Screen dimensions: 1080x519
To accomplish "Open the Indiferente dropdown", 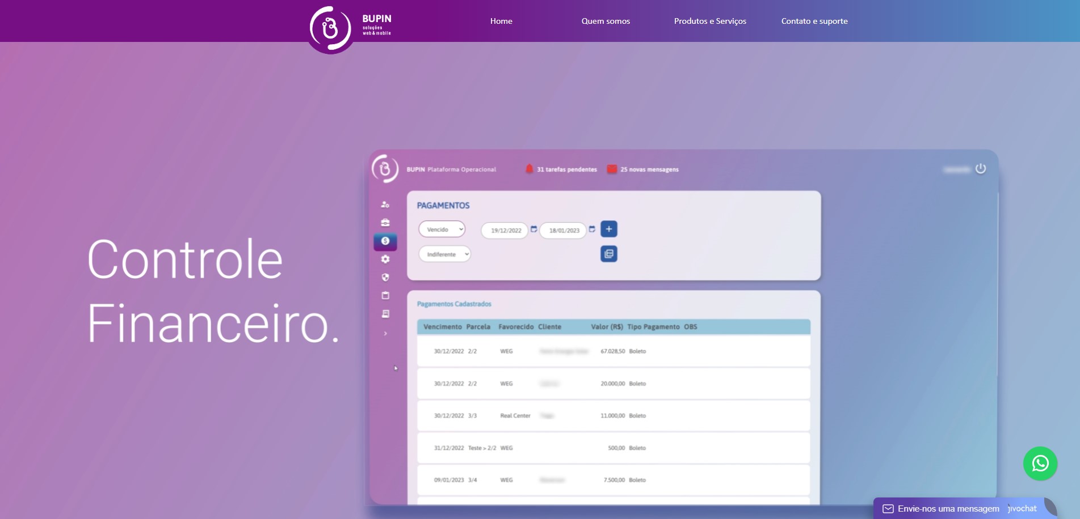I will pyautogui.click(x=445, y=254).
